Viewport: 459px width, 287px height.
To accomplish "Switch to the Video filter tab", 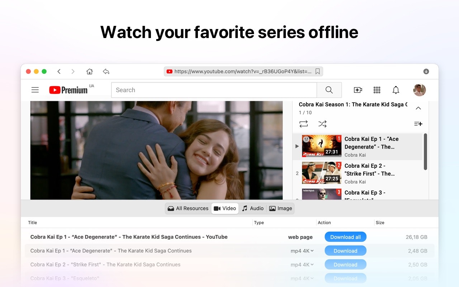I will pyautogui.click(x=225, y=208).
